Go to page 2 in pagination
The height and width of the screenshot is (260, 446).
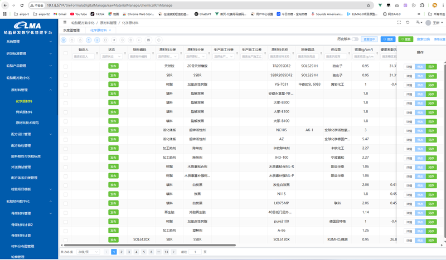[122, 252]
